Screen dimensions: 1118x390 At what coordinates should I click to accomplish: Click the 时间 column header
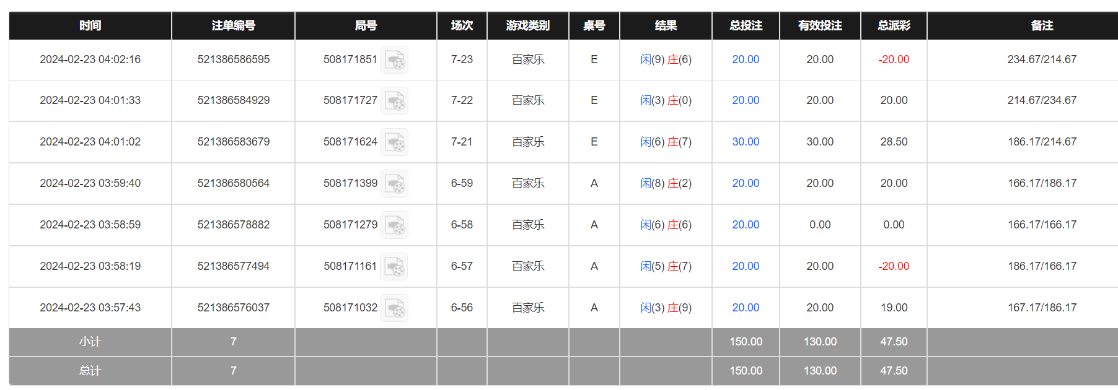click(90, 25)
